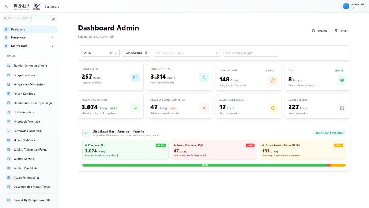Click View all in Total Admin card

point(270,70)
